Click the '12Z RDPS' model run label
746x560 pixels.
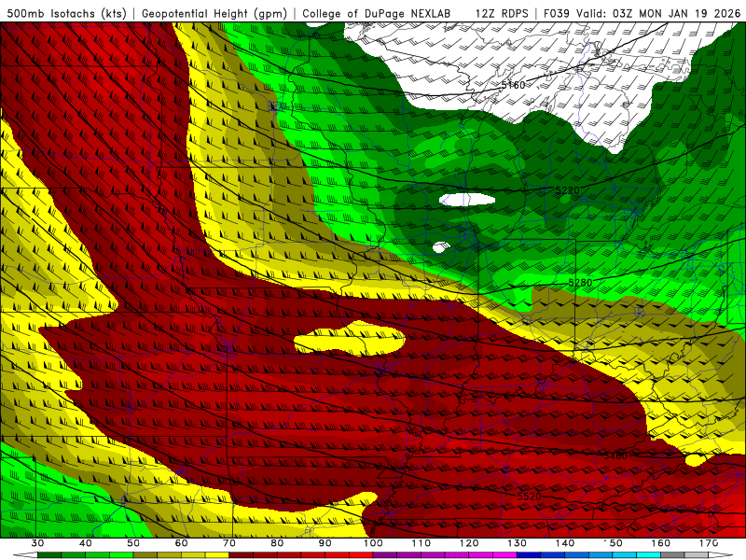[x=502, y=13]
